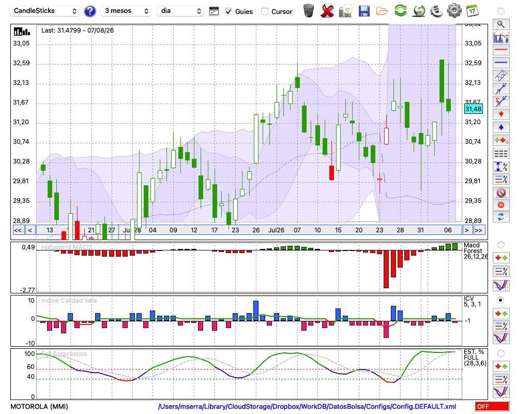Click the blue question mark help icon

[89, 11]
